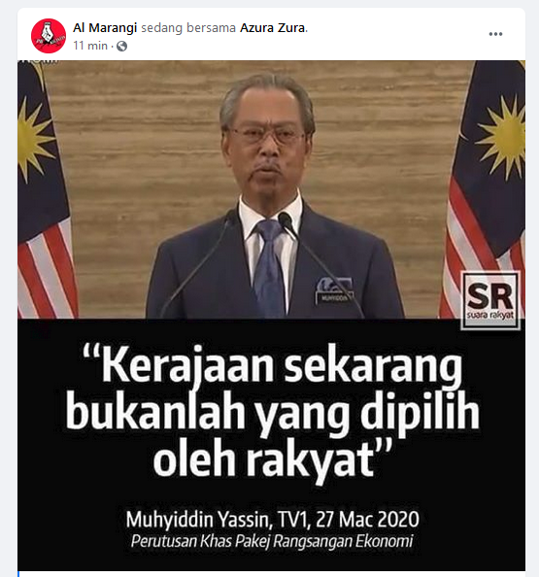Click the Muhyiddin Yassin, TV1, 27 Mac 2020 caption

point(272,519)
